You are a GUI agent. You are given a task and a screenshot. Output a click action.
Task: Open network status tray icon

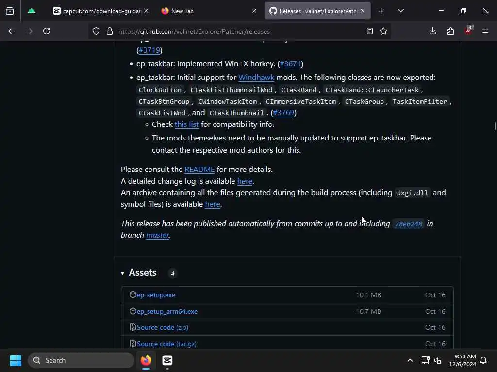click(x=425, y=360)
